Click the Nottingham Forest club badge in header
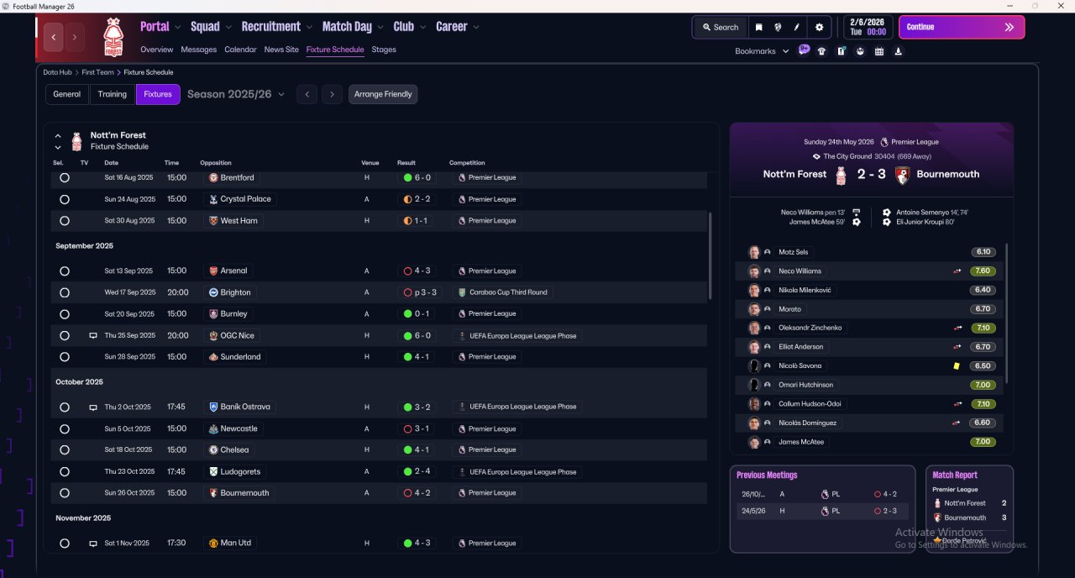Screen dimensions: 1075x578 click(113, 37)
